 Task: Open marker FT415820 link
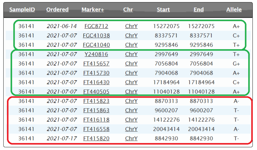(96, 139)
